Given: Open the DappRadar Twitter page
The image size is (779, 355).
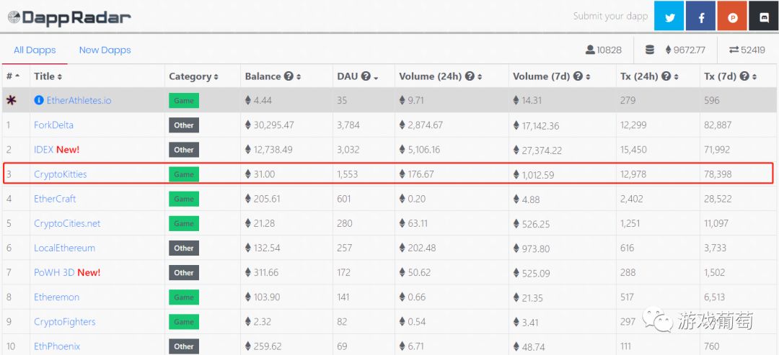Looking at the screenshot, I should [x=669, y=17].
